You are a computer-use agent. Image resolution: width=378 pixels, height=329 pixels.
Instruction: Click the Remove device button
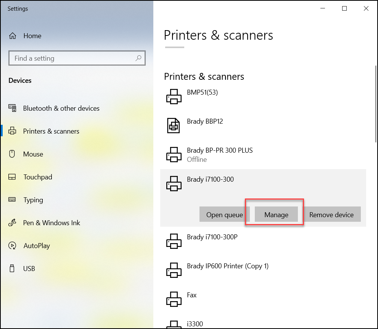331,215
